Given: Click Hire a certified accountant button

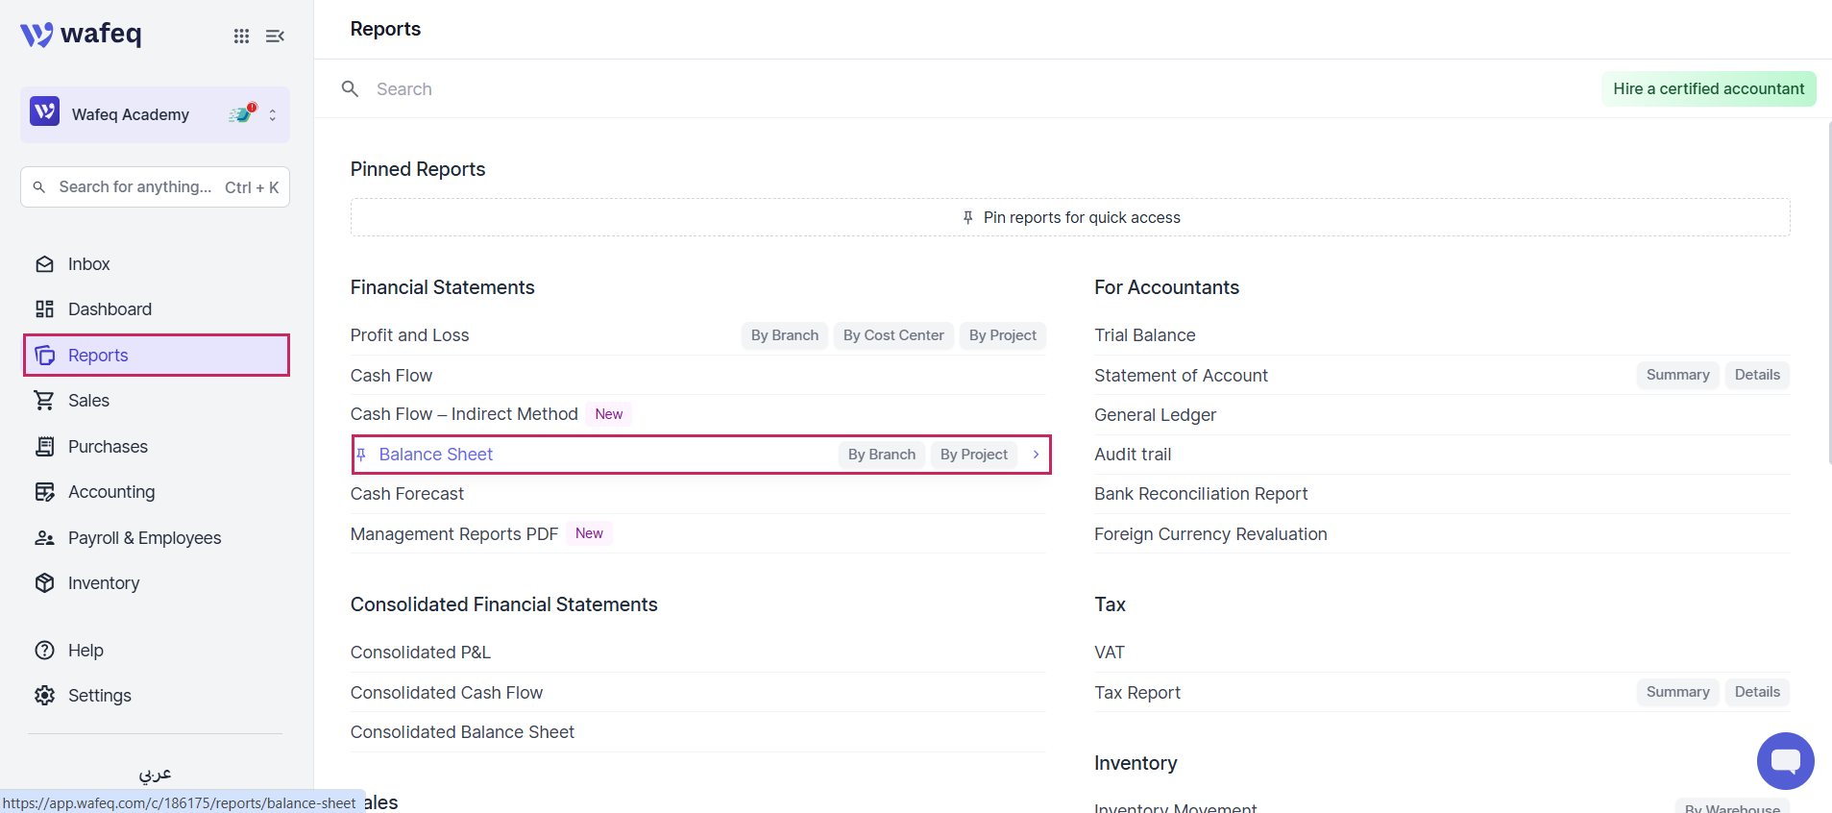Looking at the screenshot, I should tap(1708, 89).
